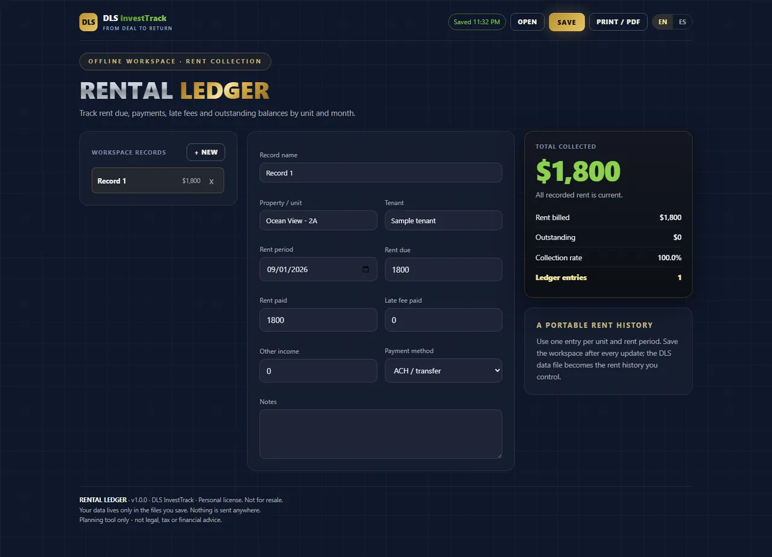This screenshot has width=772, height=557.
Task: Click the PRINT / PDF button
Action: [x=618, y=22]
